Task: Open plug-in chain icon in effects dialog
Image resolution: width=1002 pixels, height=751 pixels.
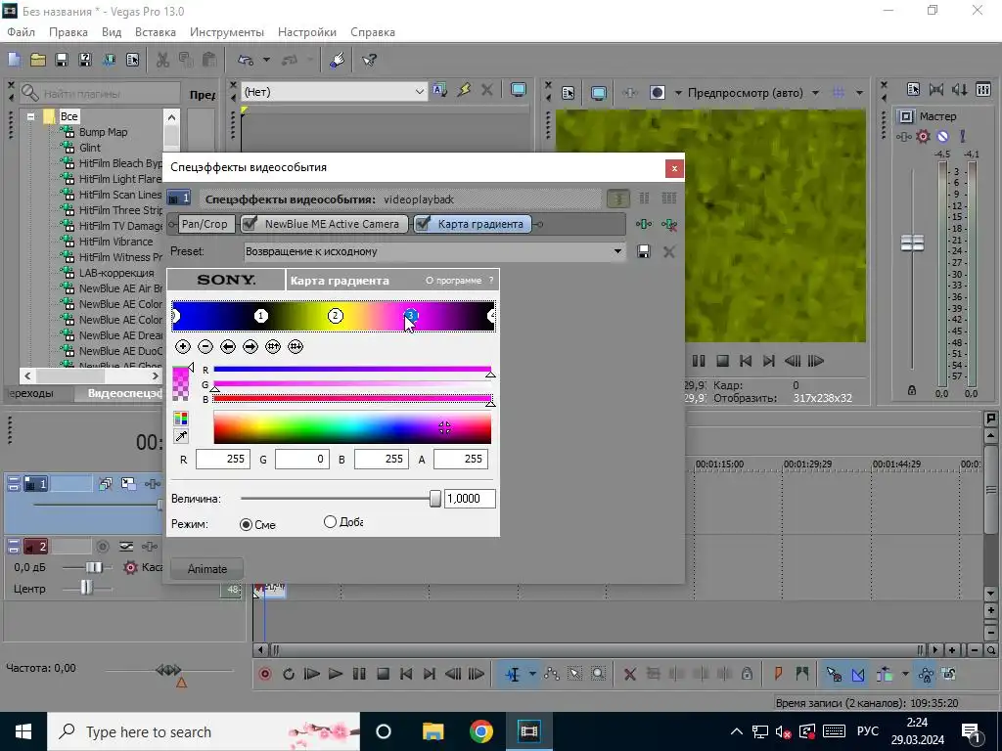Action: click(x=644, y=224)
